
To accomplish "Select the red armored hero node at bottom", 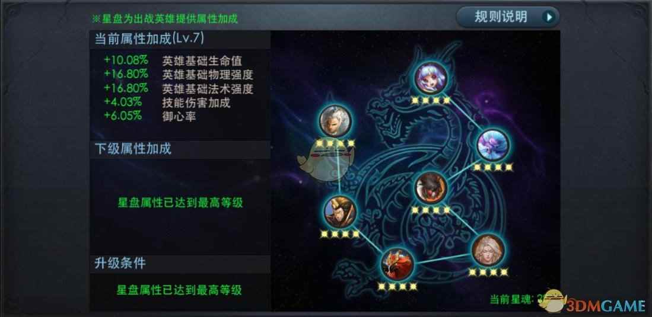I will [397, 264].
